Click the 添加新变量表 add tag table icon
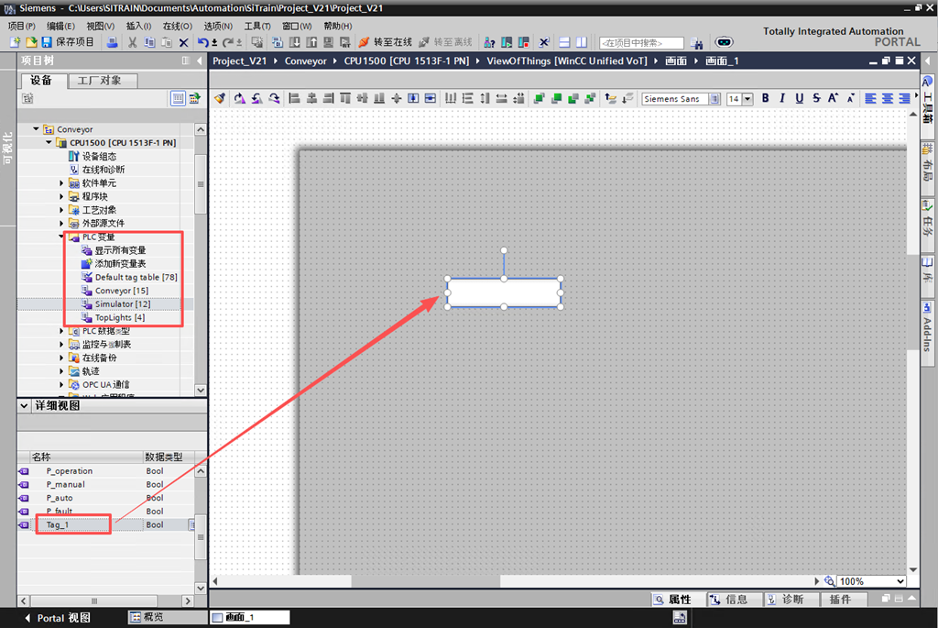Screen dimensions: 938x628 tap(87, 263)
